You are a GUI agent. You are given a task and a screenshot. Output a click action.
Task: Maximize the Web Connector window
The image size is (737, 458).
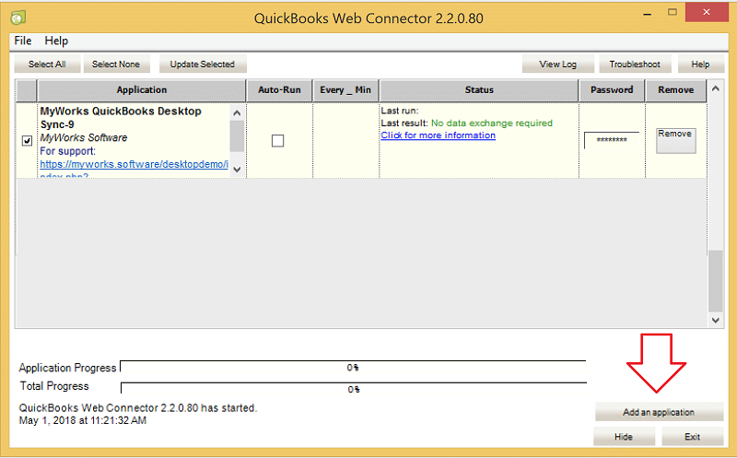[673, 13]
